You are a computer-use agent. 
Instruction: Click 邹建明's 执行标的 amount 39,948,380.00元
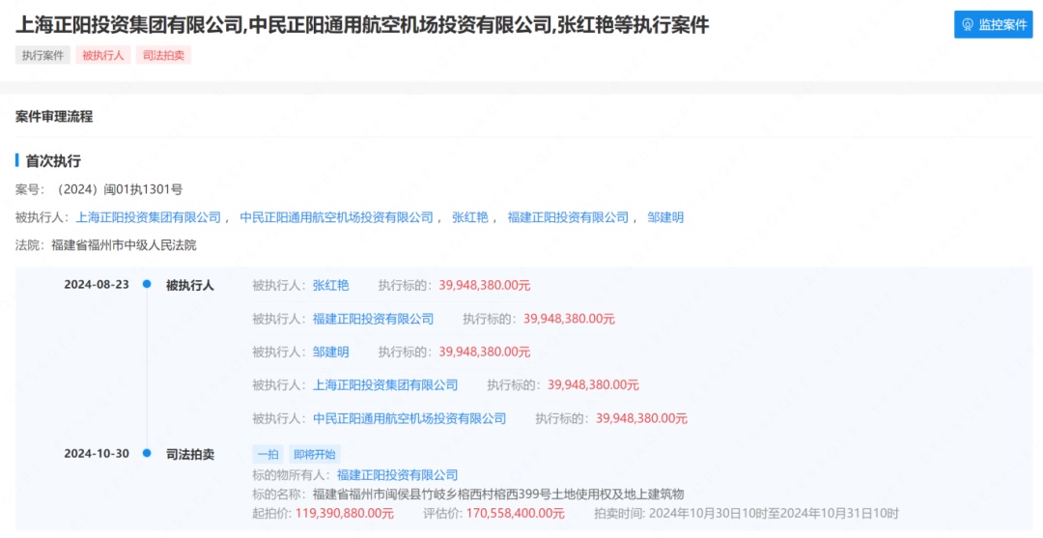[x=484, y=352]
